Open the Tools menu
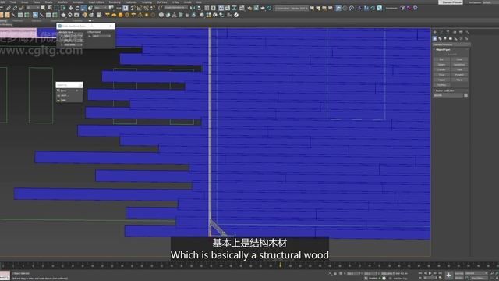The image size is (499, 281). pyautogui.click(x=13, y=2)
